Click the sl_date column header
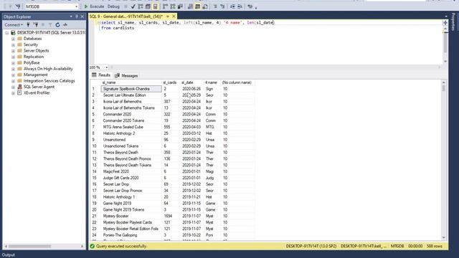 191,82
